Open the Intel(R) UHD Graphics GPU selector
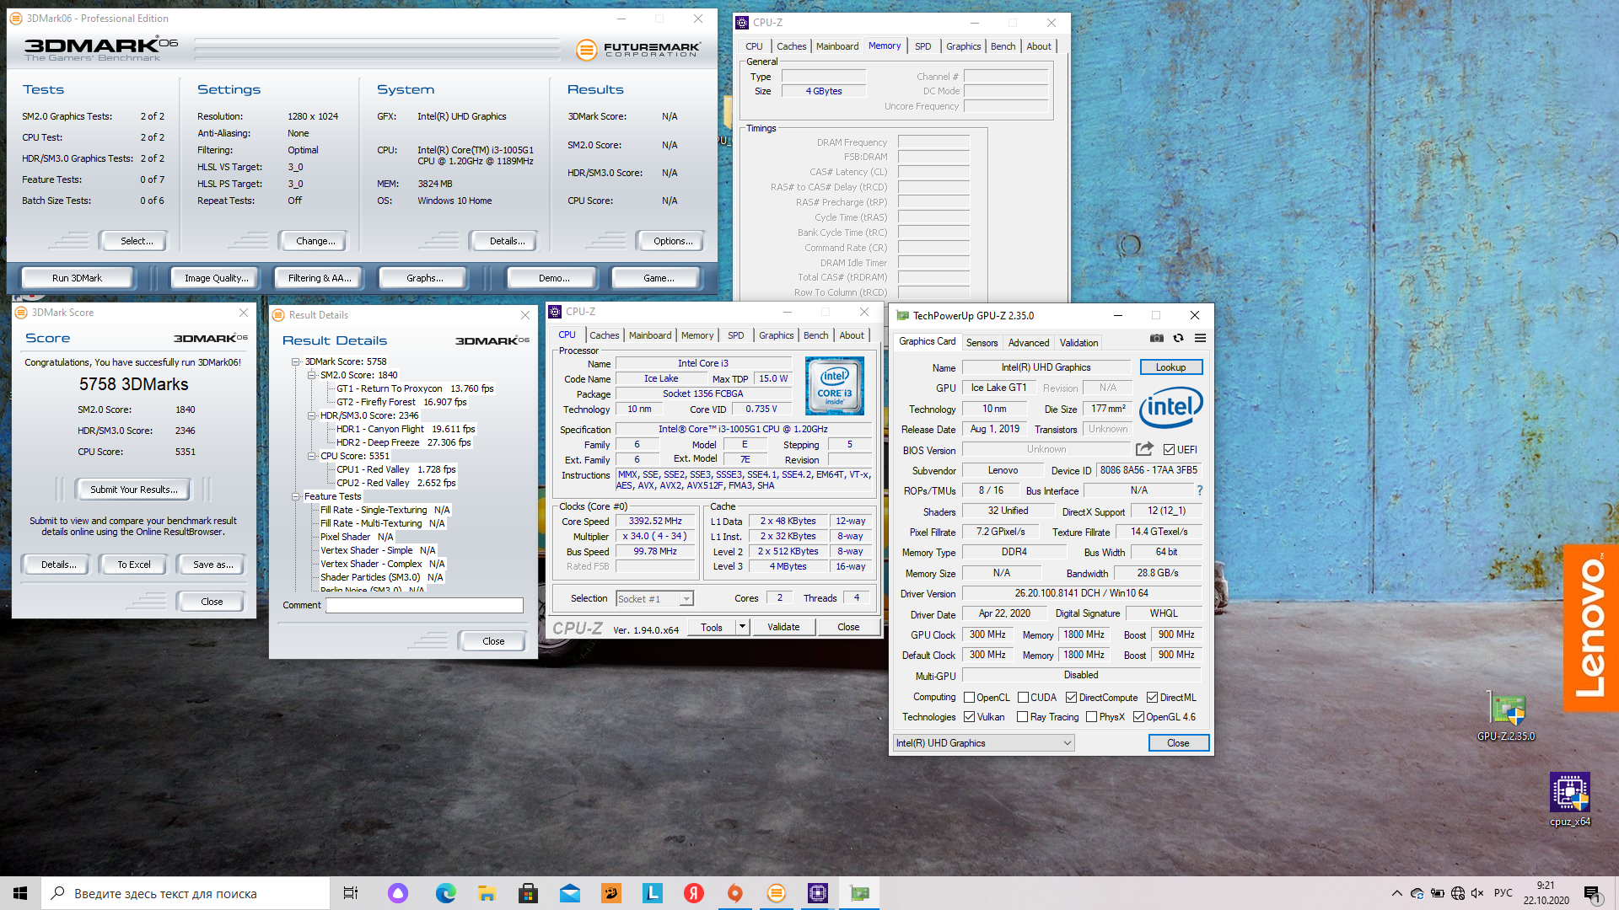 pos(983,742)
